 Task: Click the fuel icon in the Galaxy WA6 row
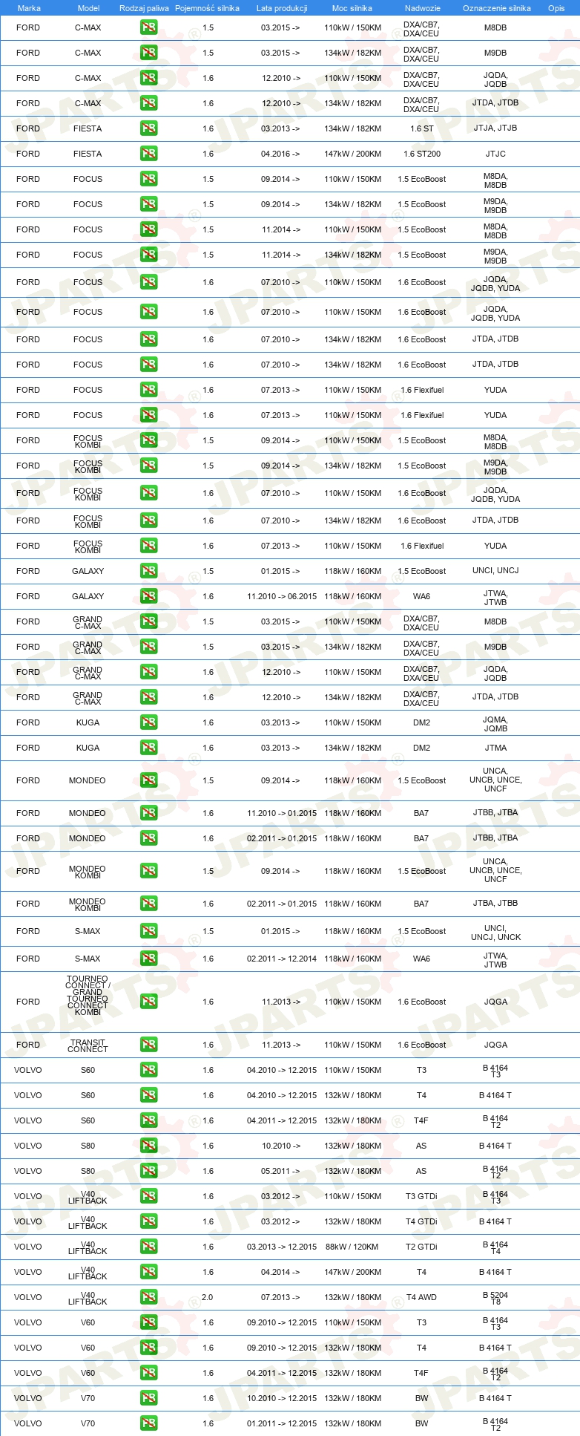148,596
